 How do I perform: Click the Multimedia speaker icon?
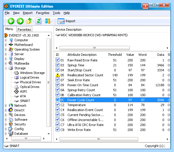click(11, 63)
